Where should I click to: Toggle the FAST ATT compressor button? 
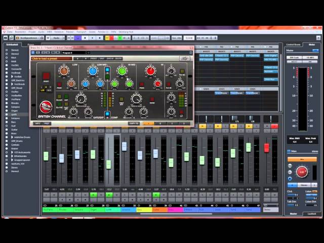point(121,99)
